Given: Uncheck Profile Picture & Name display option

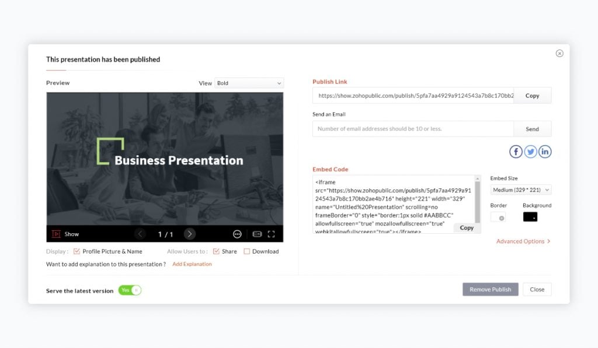Looking at the screenshot, I should [x=76, y=251].
